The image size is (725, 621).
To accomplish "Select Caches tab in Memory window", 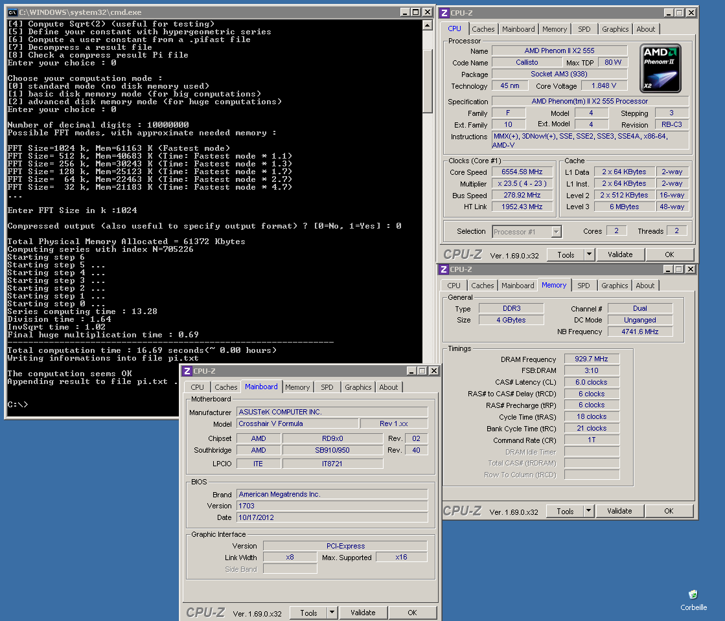I will click(x=482, y=286).
